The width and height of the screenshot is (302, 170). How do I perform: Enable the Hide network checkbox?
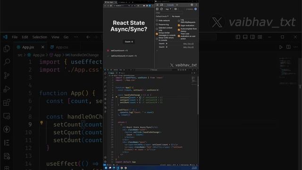[157, 20]
